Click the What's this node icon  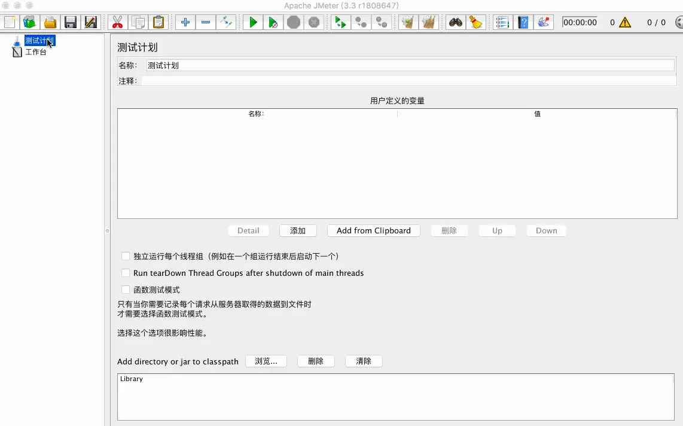[x=543, y=22]
